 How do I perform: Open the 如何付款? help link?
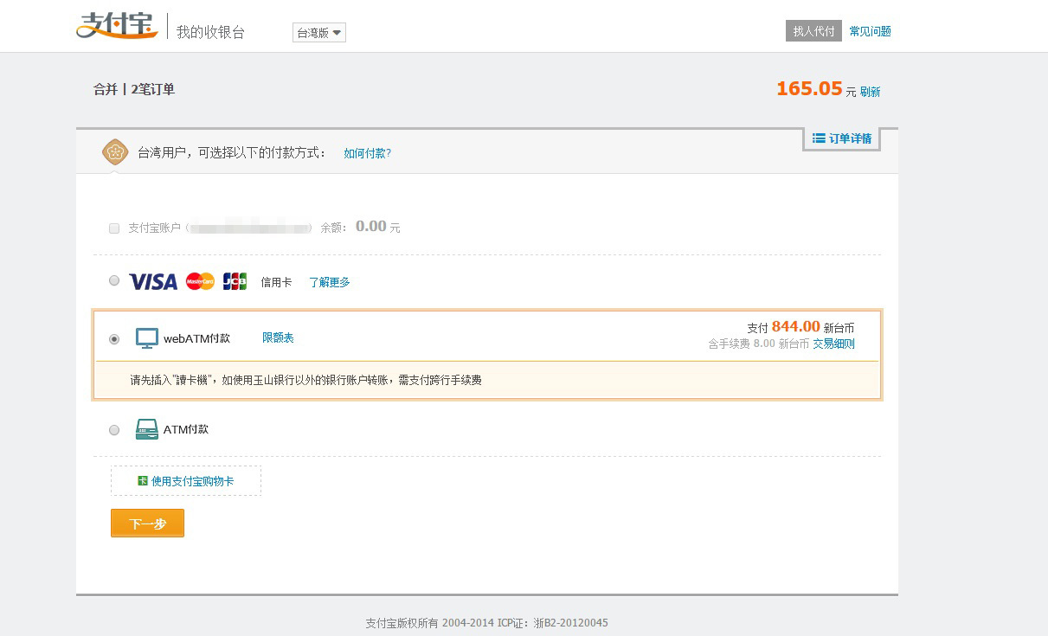(x=367, y=153)
